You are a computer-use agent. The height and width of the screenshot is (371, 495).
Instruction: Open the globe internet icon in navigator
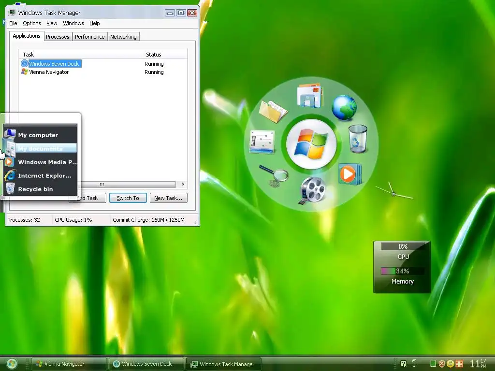[344, 108]
